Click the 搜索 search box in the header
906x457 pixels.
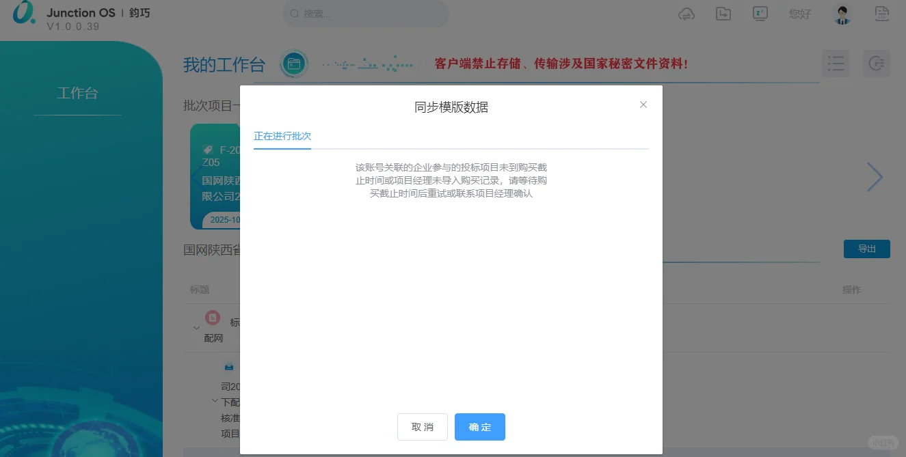tap(366, 14)
